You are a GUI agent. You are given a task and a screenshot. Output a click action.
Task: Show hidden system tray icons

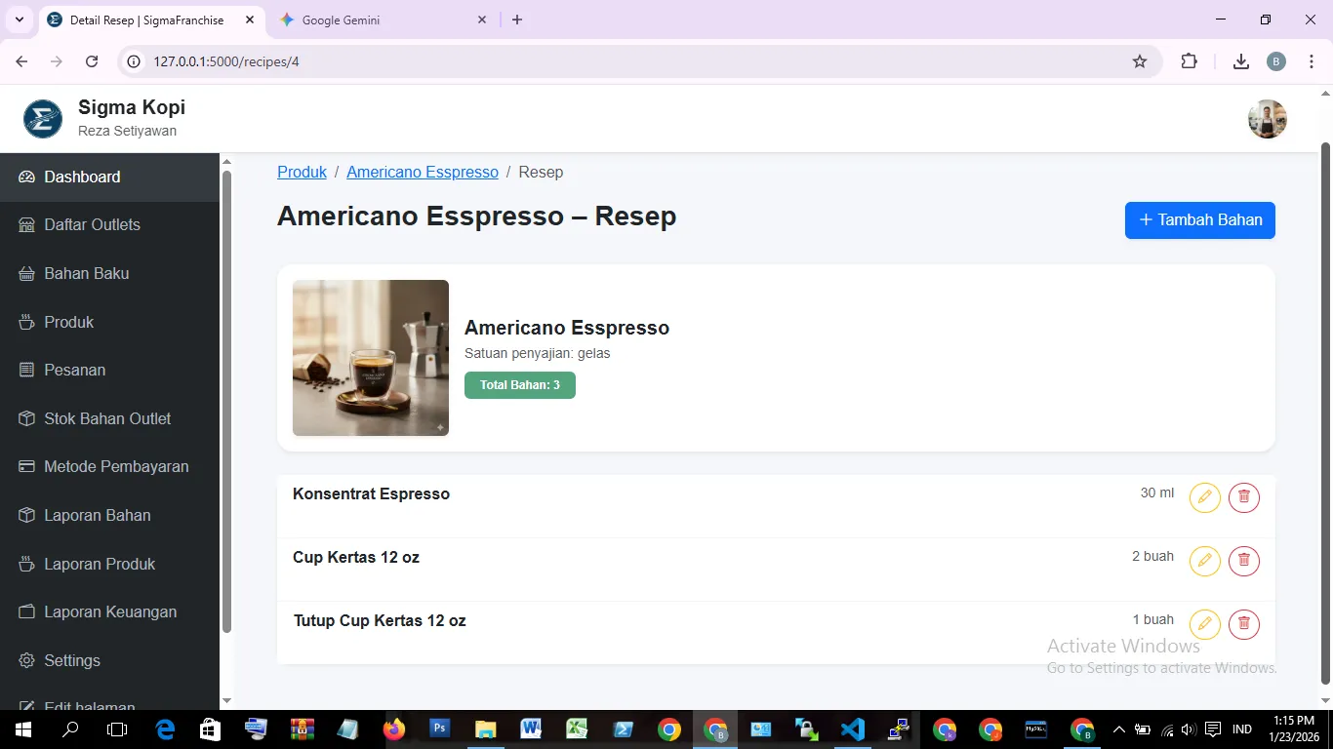(1119, 729)
